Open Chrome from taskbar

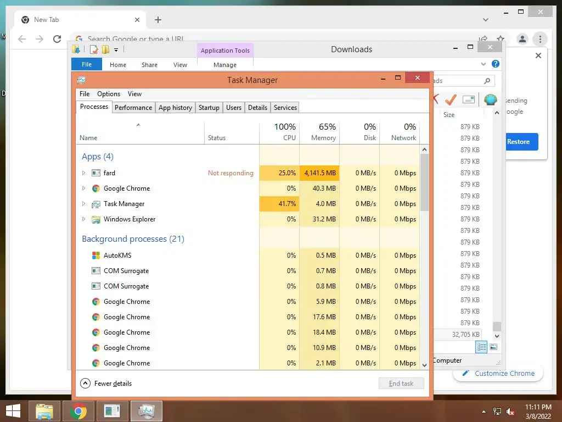[78, 411]
